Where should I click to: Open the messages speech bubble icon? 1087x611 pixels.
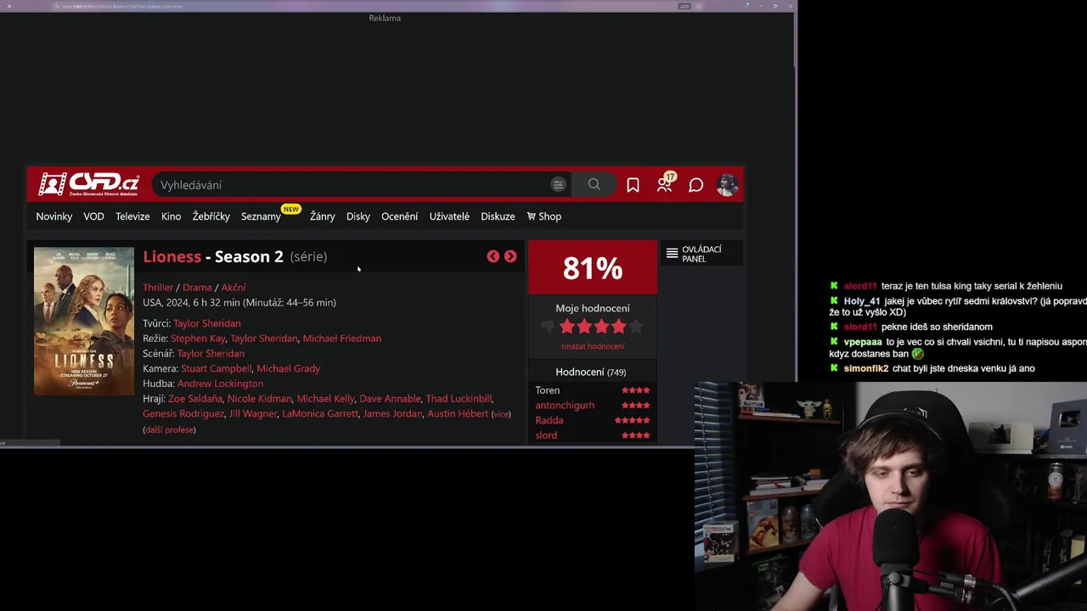click(x=696, y=185)
